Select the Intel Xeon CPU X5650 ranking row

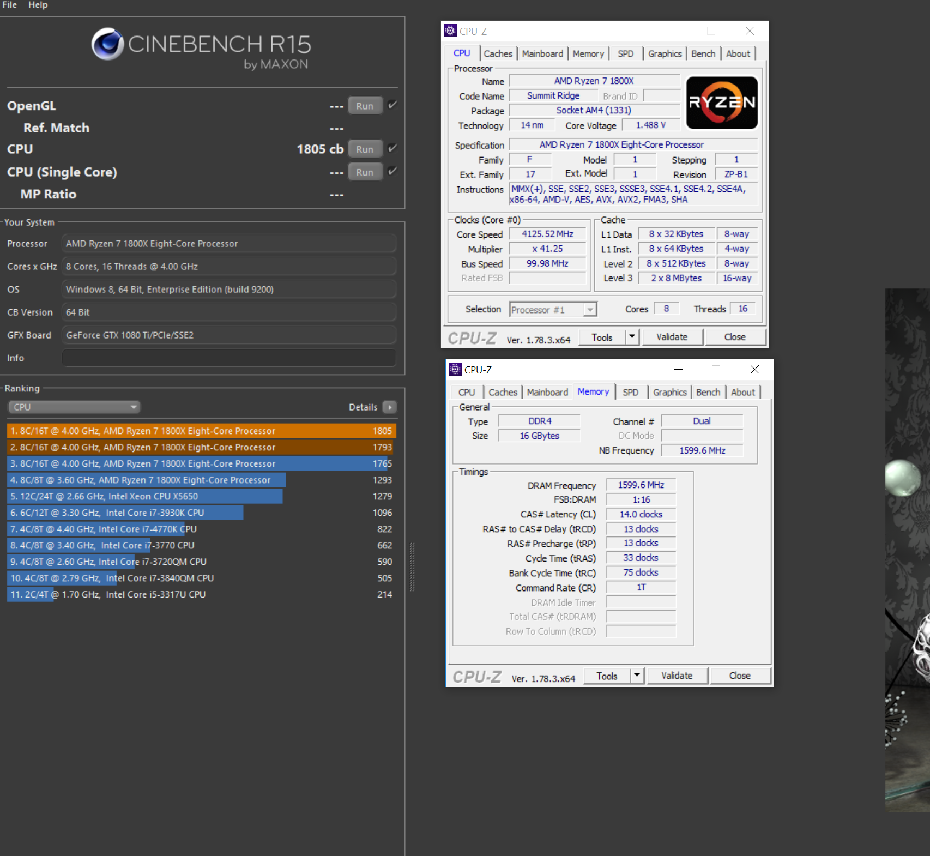[201, 496]
